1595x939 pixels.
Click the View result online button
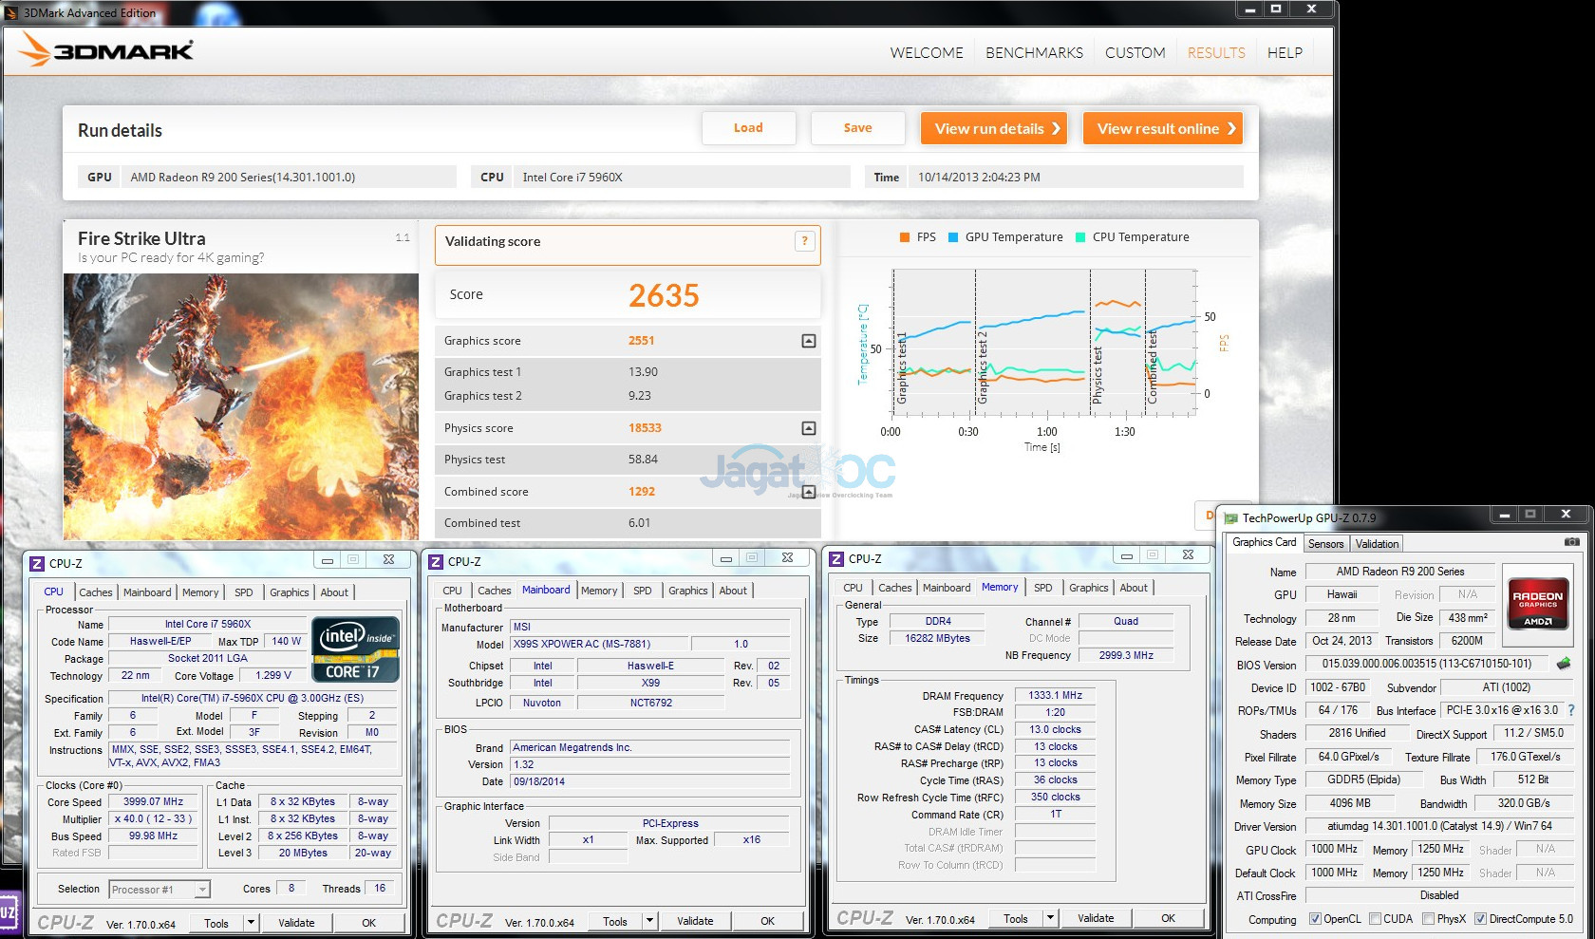pos(1163,129)
